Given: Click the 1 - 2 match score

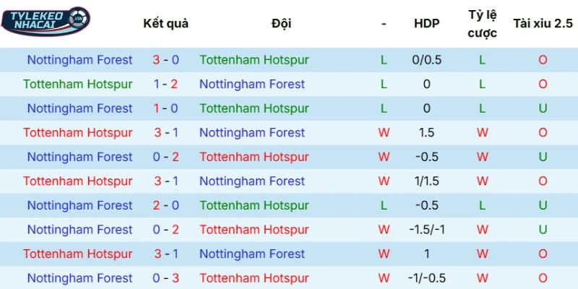Looking at the screenshot, I should pos(165,84).
